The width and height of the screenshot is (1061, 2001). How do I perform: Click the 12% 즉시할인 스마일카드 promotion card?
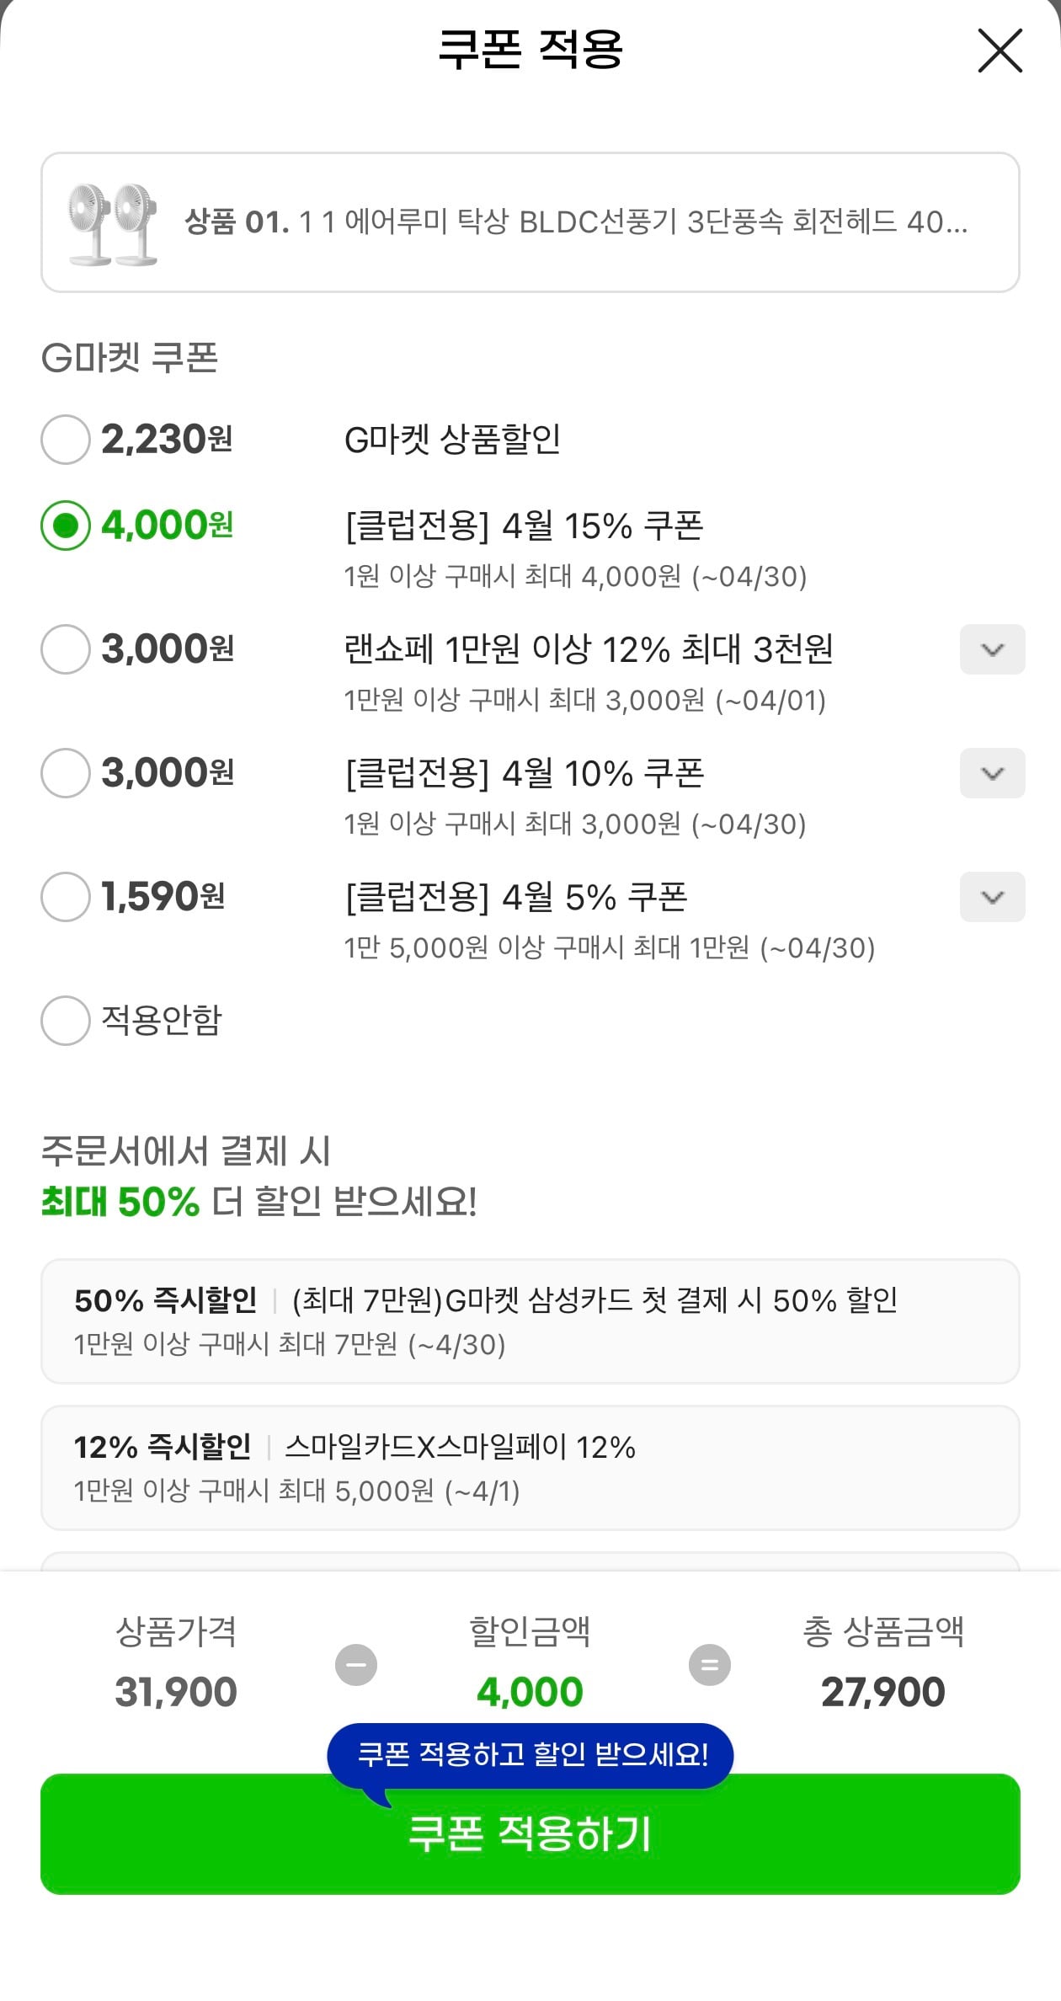530,1468
